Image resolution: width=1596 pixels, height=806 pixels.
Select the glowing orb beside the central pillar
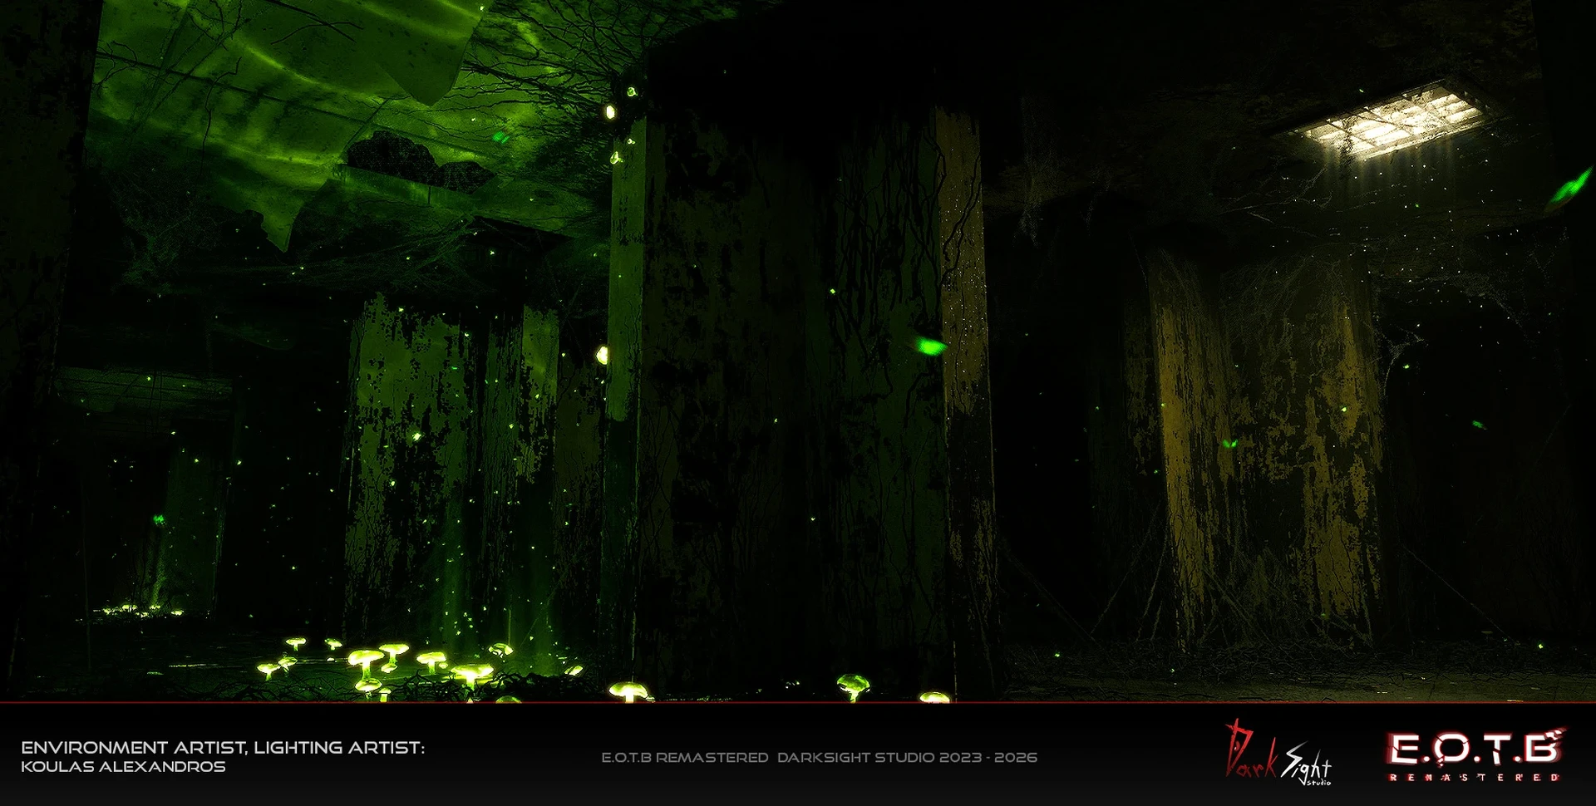point(602,356)
